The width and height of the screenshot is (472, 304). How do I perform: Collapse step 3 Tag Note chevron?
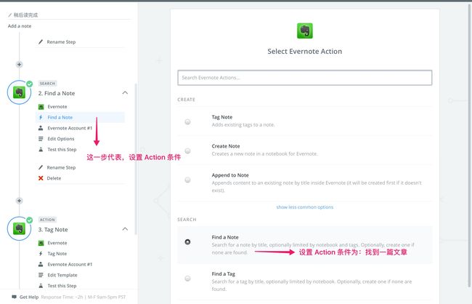pos(125,229)
